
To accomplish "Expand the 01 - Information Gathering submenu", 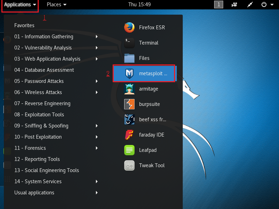I will 44,37.
